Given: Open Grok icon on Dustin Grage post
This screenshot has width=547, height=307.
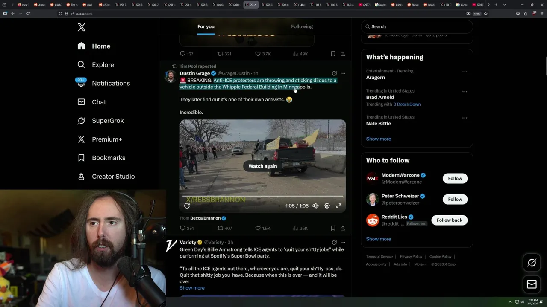Looking at the screenshot, I should click(x=334, y=73).
